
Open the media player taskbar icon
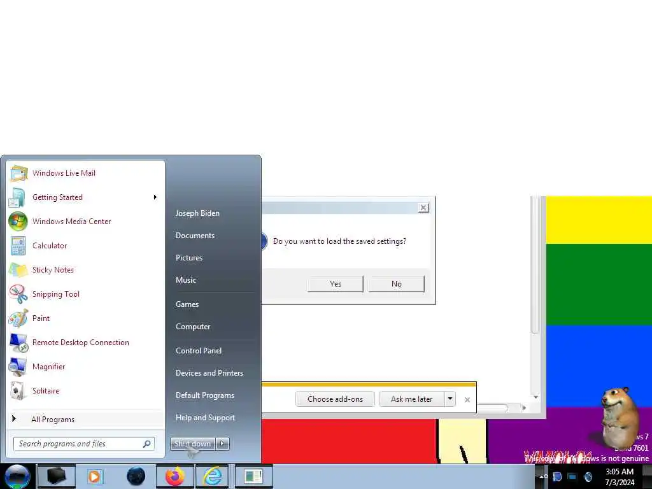[94, 476]
